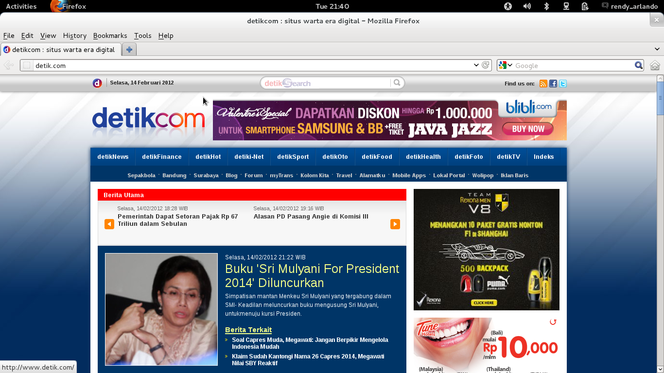Image resolution: width=664 pixels, height=373 pixels.
Task: Click the detikSearch magnifier button
Action: point(397,83)
